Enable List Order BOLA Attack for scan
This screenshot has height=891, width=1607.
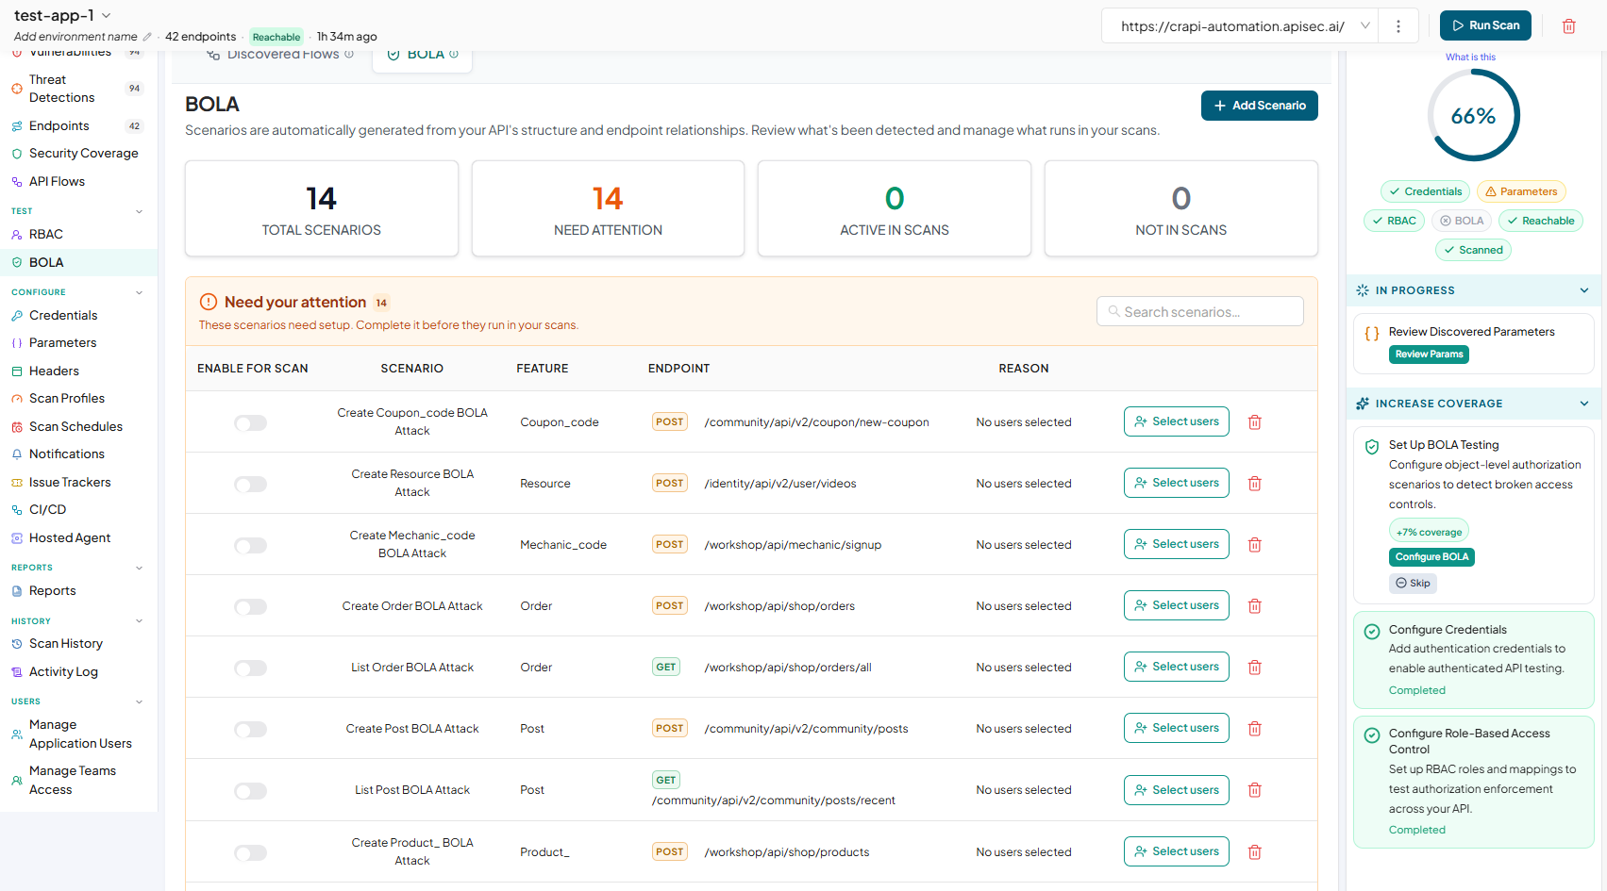(x=251, y=668)
